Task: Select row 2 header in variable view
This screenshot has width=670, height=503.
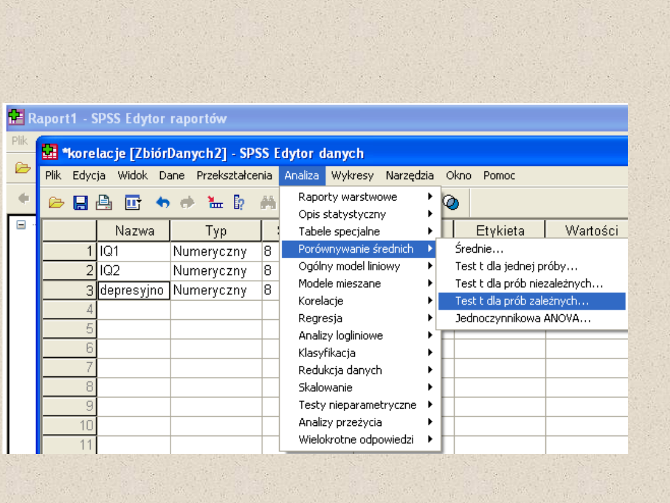Action: (69, 271)
